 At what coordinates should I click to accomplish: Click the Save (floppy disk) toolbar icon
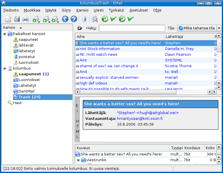[17, 19]
